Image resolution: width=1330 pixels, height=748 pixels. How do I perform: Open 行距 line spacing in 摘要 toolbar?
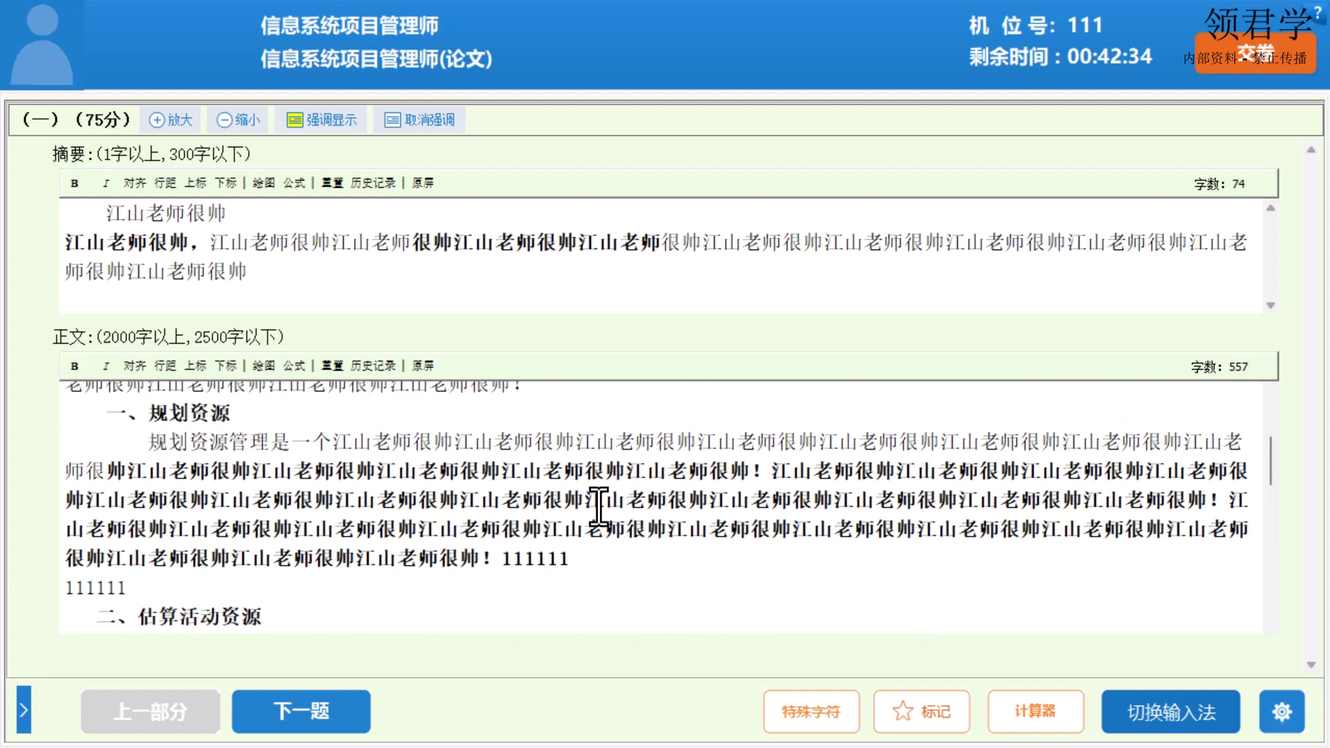click(x=165, y=183)
